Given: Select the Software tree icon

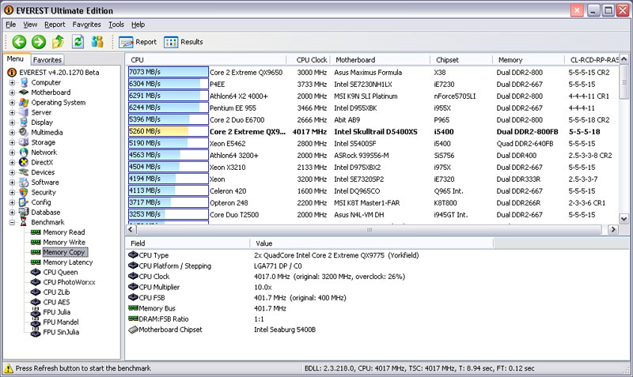Looking at the screenshot, I should click(24, 183).
